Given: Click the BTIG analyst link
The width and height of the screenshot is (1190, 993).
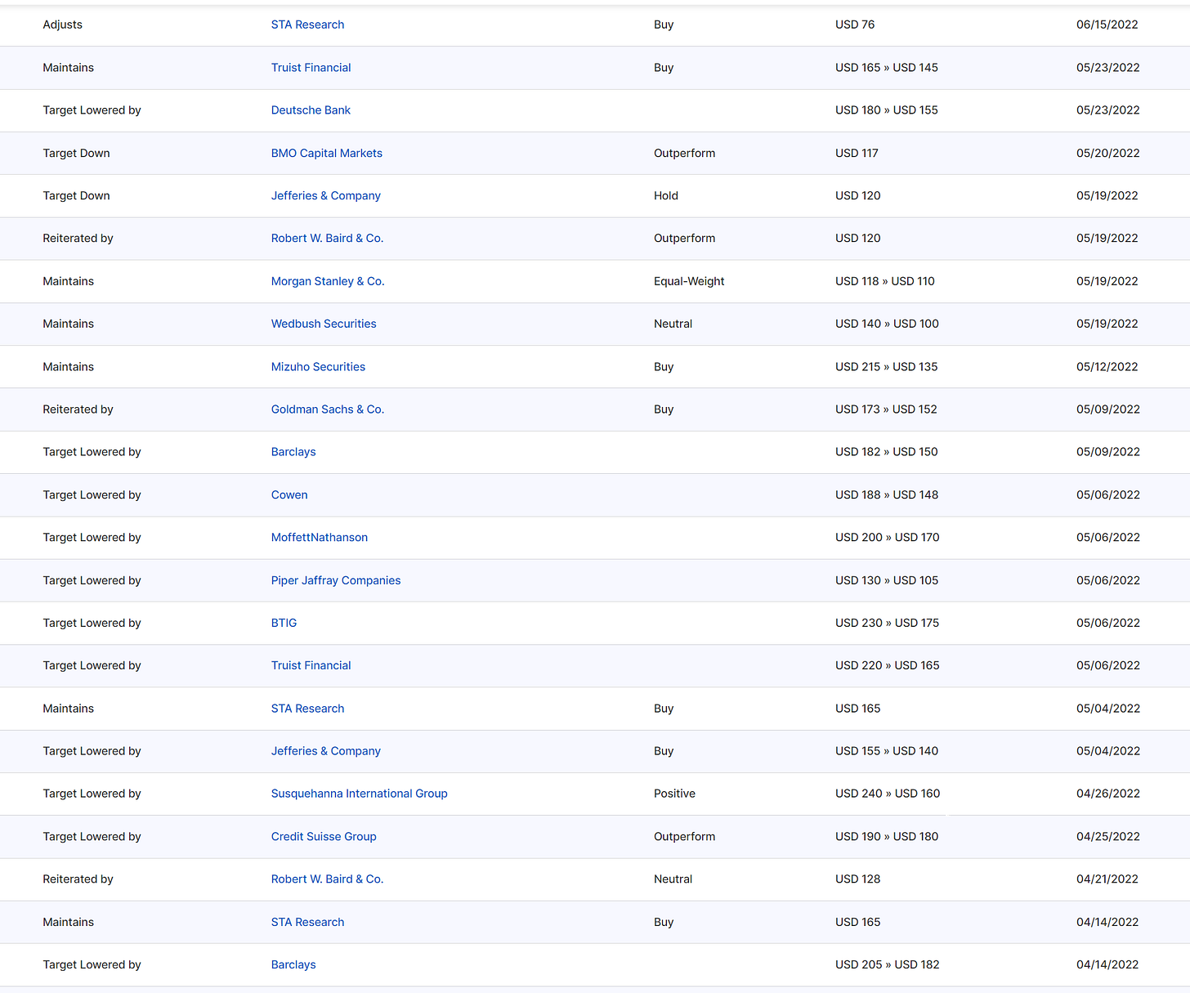Looking at the screenshot, I should click(x=284, y=623).
